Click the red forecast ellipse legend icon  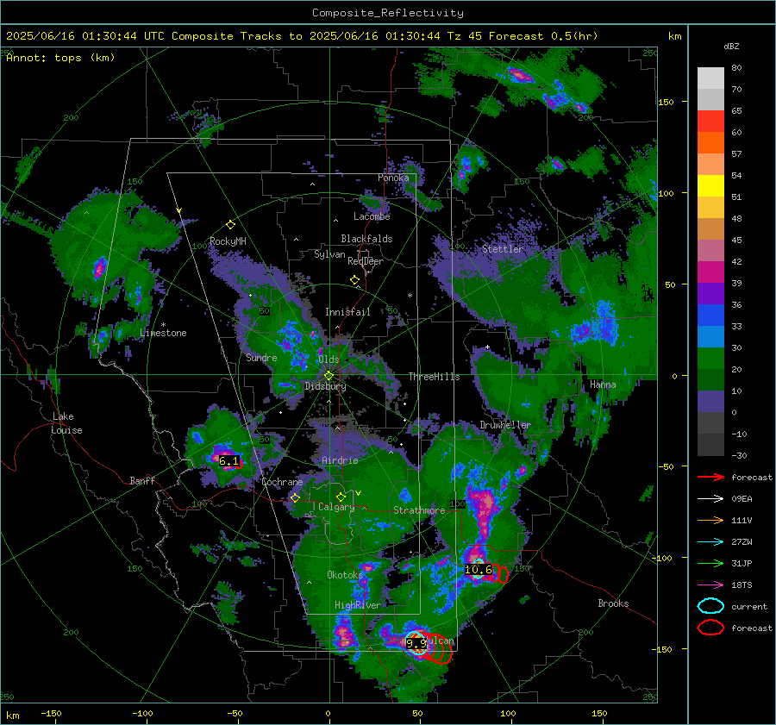710,628
